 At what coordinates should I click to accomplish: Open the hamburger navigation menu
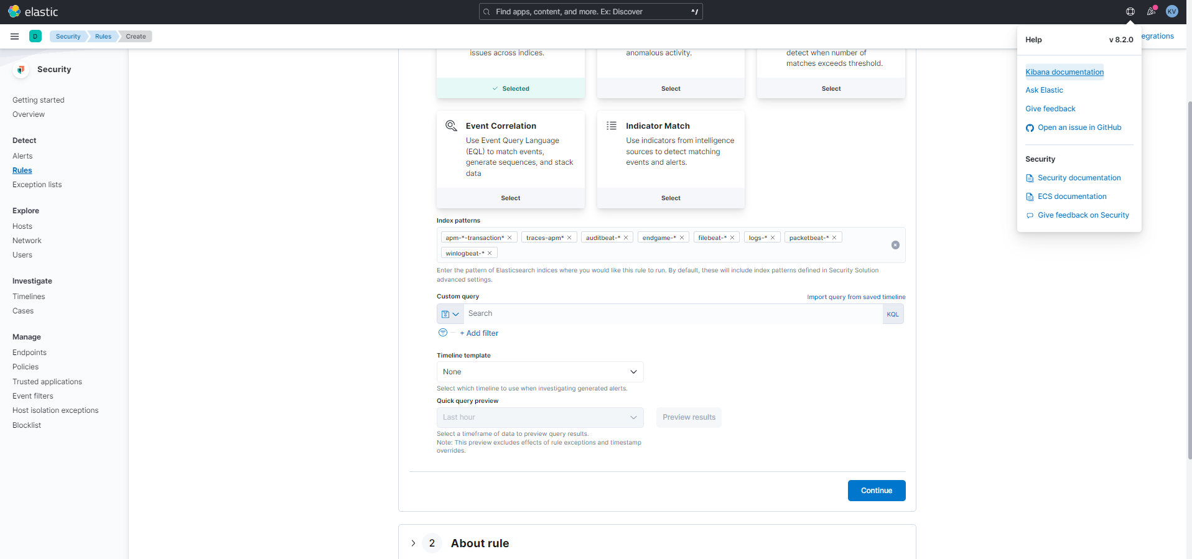[x=14, y=36]
